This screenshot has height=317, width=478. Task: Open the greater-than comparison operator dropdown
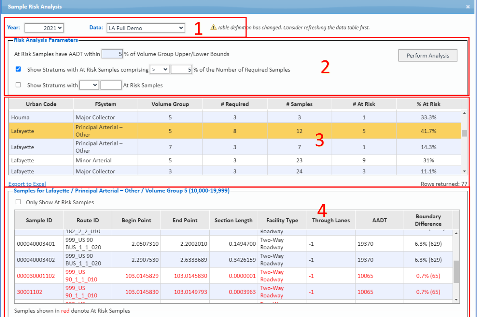pos(159,70)
